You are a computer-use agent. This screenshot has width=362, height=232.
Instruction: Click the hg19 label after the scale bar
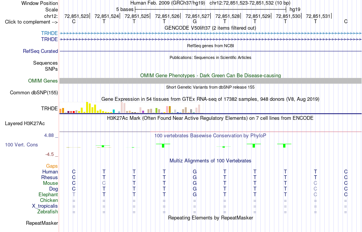(295, 10)
